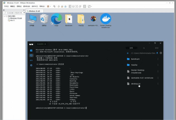Open Docker Desktop Installer desktop icon
The width and height of the screenshot is (176, 120).
[106, 21]
